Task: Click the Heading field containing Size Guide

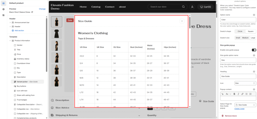Action: coord(238,76)
